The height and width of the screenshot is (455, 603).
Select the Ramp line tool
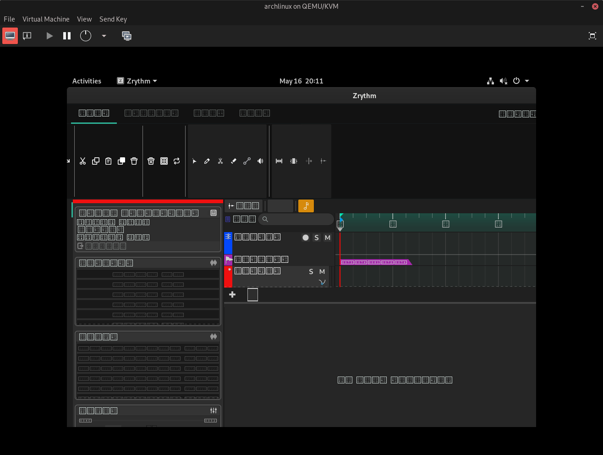click(247, 161)
